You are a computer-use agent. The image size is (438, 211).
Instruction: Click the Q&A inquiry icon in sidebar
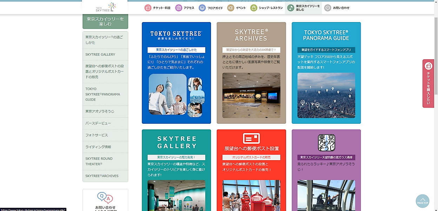click(105, 198)
